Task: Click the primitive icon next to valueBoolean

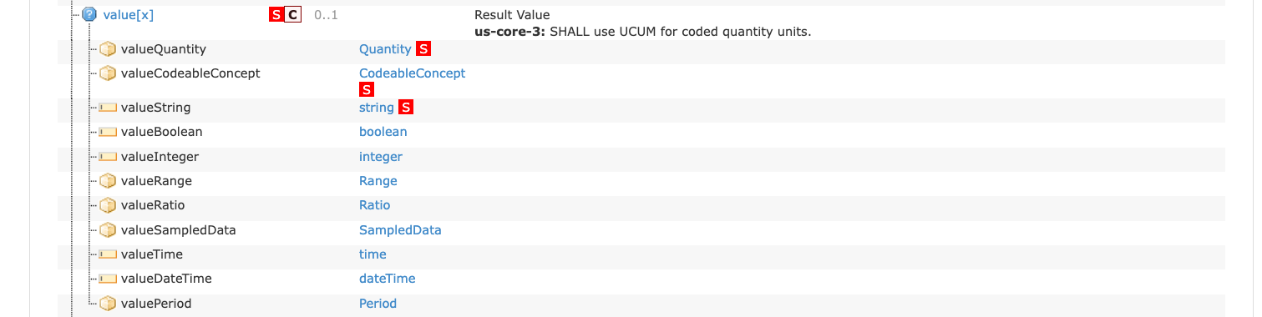Action: pyautogui.click(x=108, y=132)
